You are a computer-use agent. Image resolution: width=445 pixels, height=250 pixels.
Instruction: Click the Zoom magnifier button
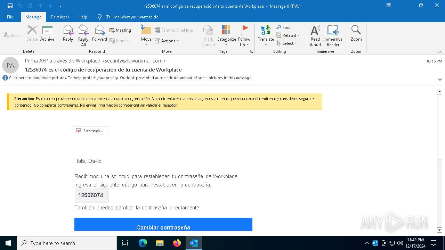click(x=356, y=33)
